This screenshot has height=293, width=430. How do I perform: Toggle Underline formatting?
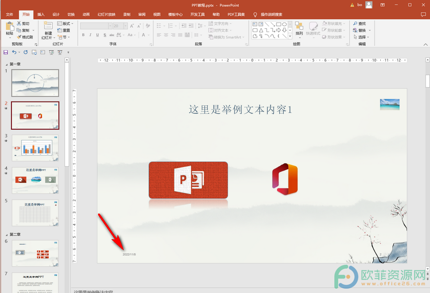coord(98,35)
